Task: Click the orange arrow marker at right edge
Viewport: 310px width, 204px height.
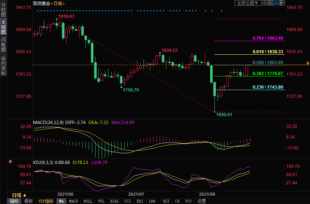Action: [x=307, y=63]
